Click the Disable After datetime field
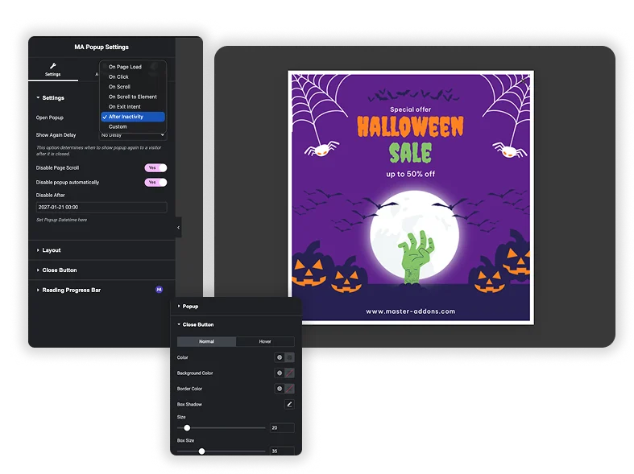 102,208
